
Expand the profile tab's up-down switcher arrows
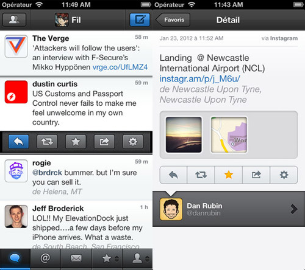point(148,258)
